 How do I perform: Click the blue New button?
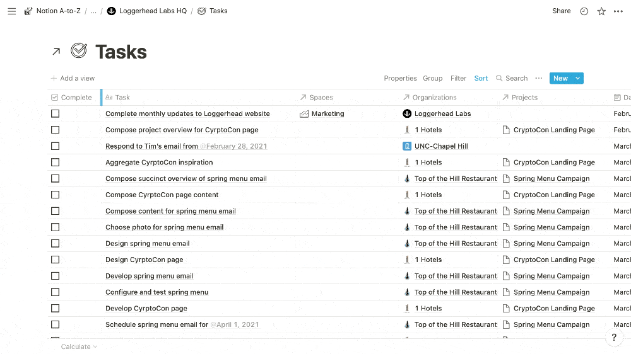[560, 78]
